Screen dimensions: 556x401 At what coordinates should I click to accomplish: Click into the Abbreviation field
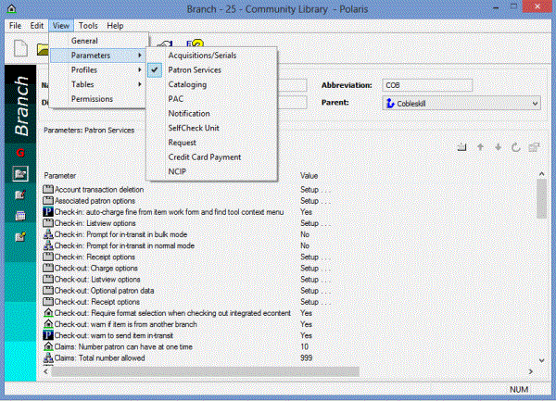[x=427, y=85]
